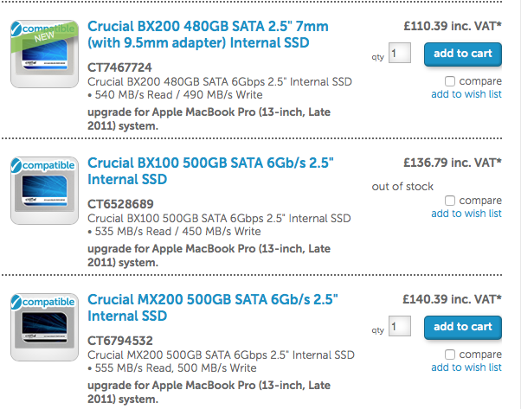The width and height of the screenshot is (521, 409).
Task: Add the Crucial BX200 480GB to cart
Action: 462,54
